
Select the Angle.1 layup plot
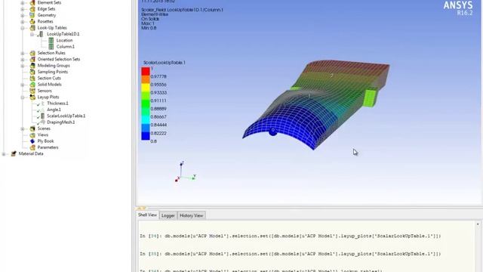click(54, 110)
